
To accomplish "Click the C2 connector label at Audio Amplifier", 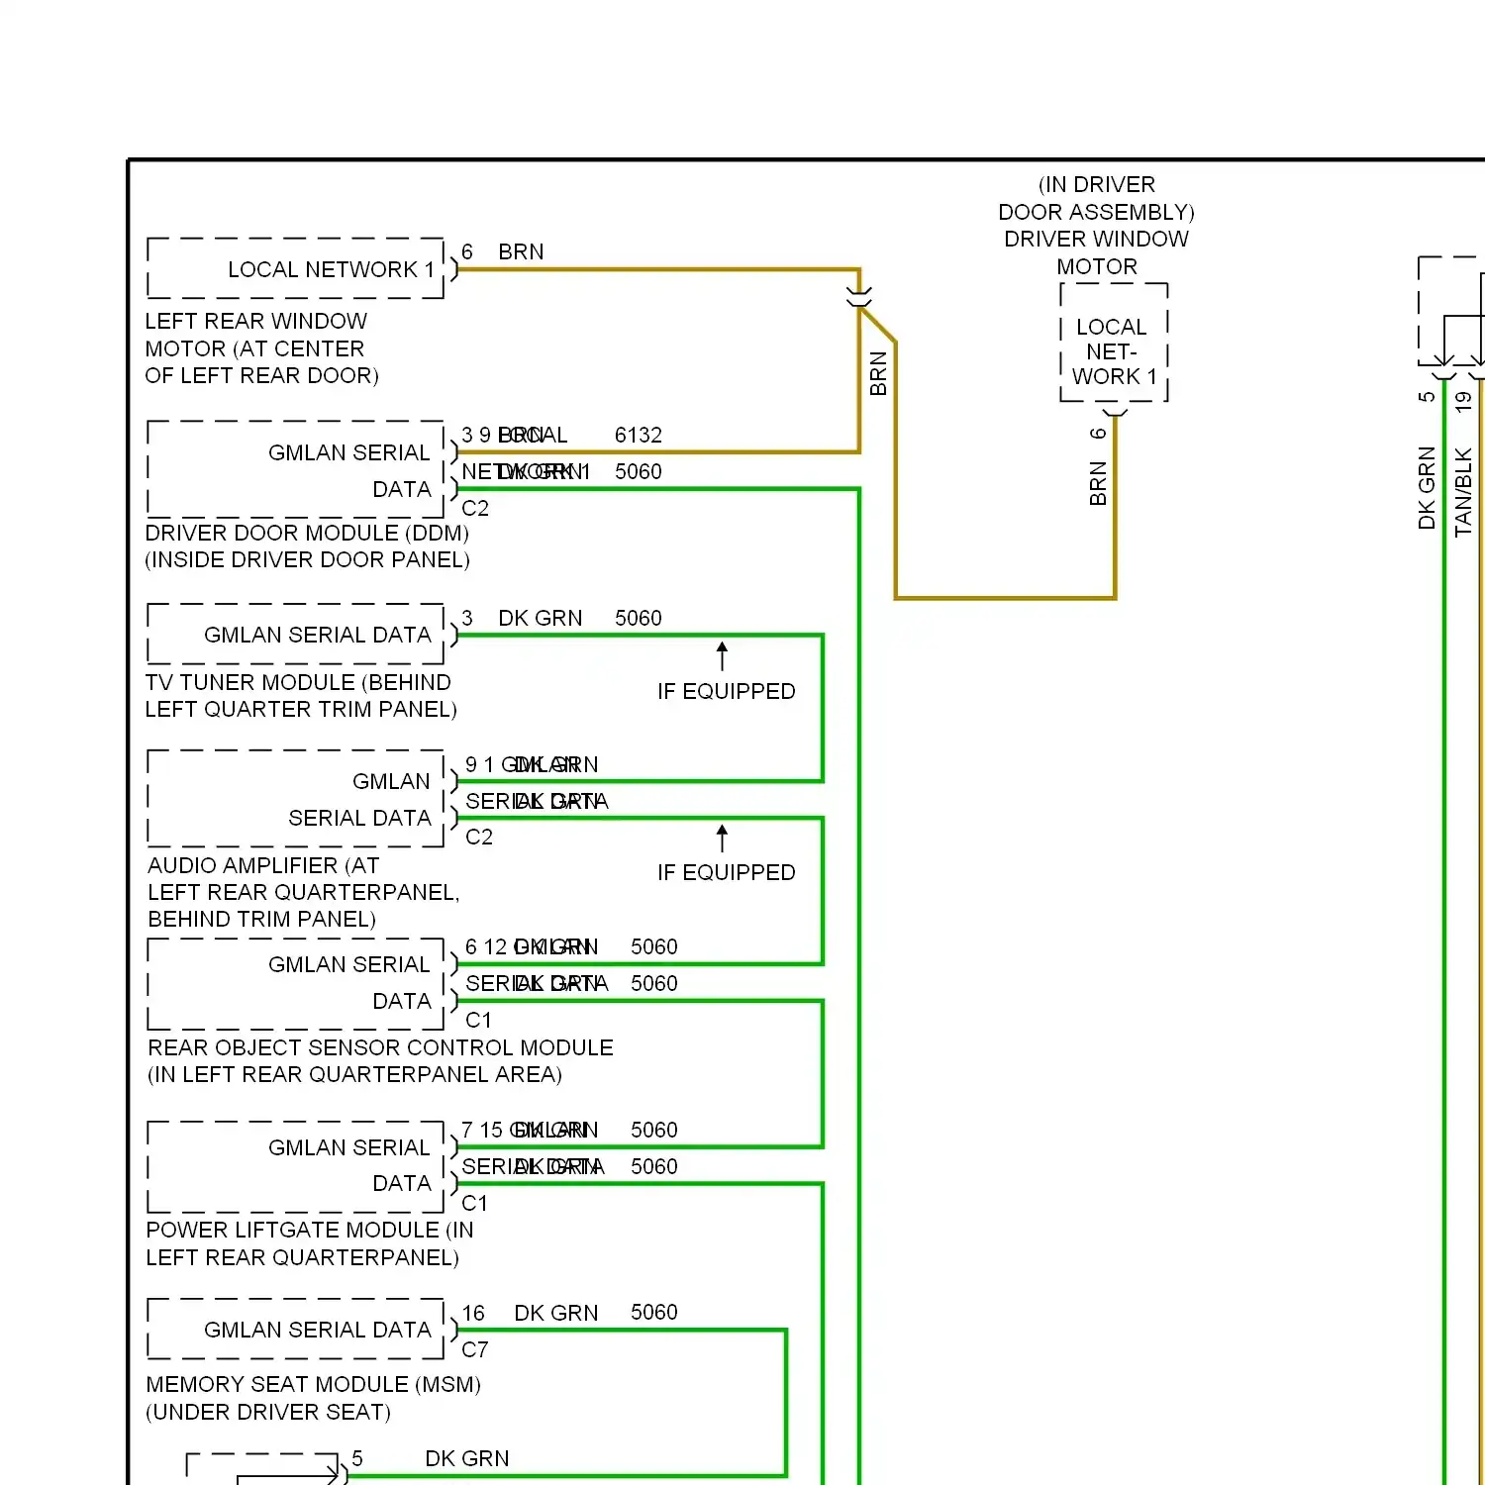I will tap(479, 838).
